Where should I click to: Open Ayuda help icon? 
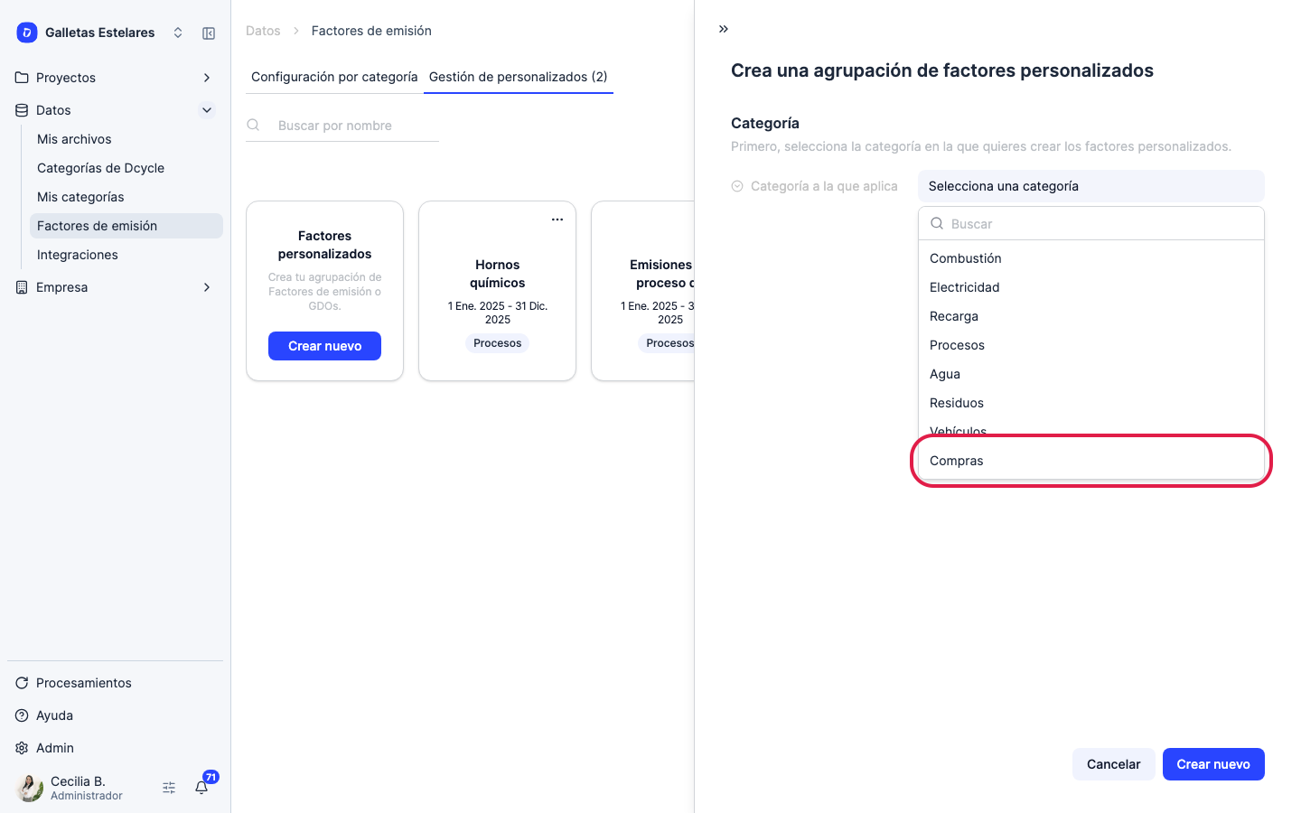[x=22, y=715]
